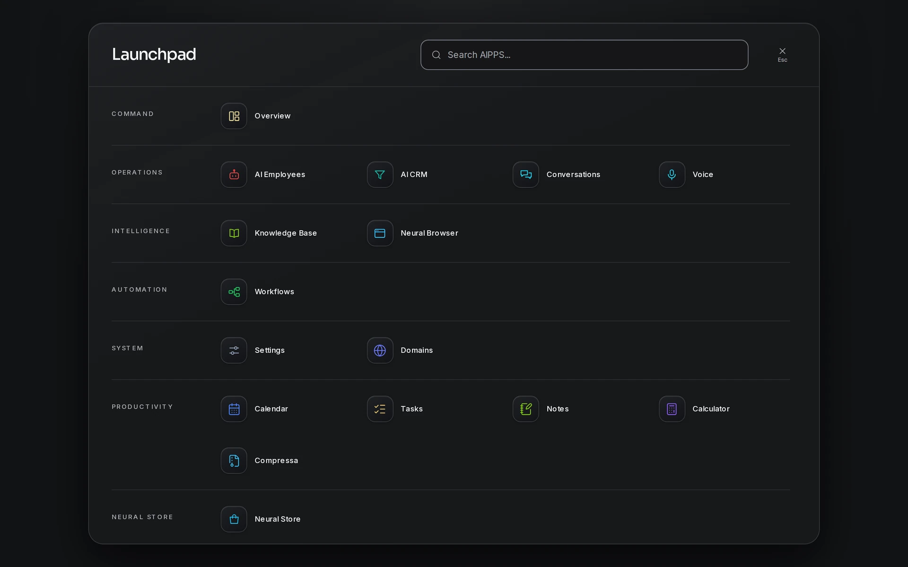Screen dimensions: 908x567
Task: Click the Compressa label
Action: tap(276, 460)
